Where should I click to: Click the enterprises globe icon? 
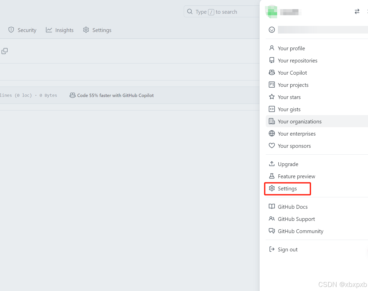click(x=272, y=133)
